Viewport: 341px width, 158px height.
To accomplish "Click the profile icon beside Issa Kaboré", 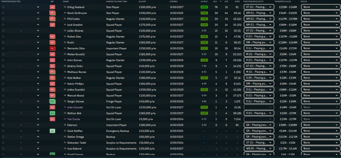I will click(x=65, y=149).
